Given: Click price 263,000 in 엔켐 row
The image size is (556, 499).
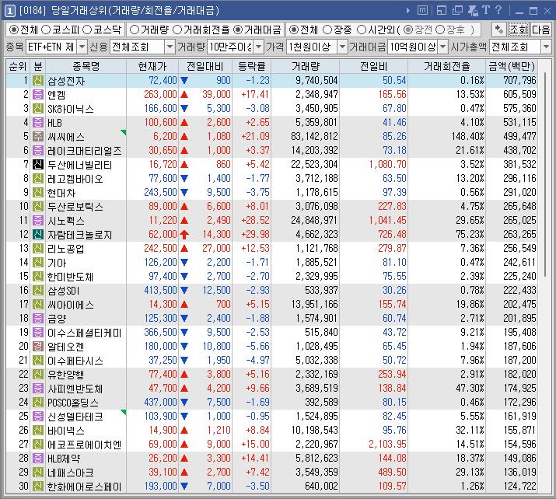Looking at the screenshot, I should pos(160,95).
